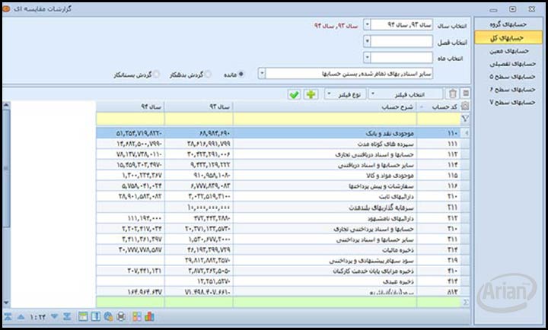548x330 pixels.
Task: Click the orange app icon in the title bar
Action: click(x=6, y=8)
